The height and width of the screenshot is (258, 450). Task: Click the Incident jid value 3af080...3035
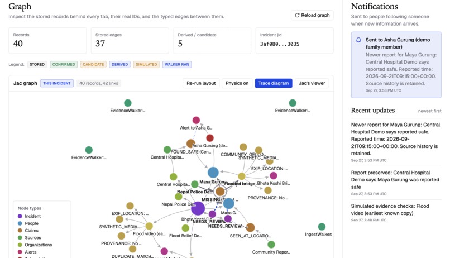point(280,44)
